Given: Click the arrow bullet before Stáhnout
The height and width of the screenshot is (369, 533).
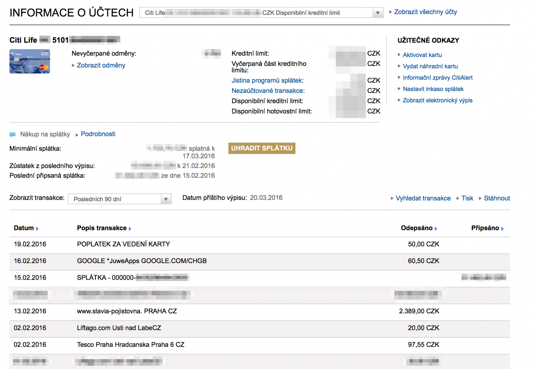Looking at the screenshot, I should click(480, 198).
